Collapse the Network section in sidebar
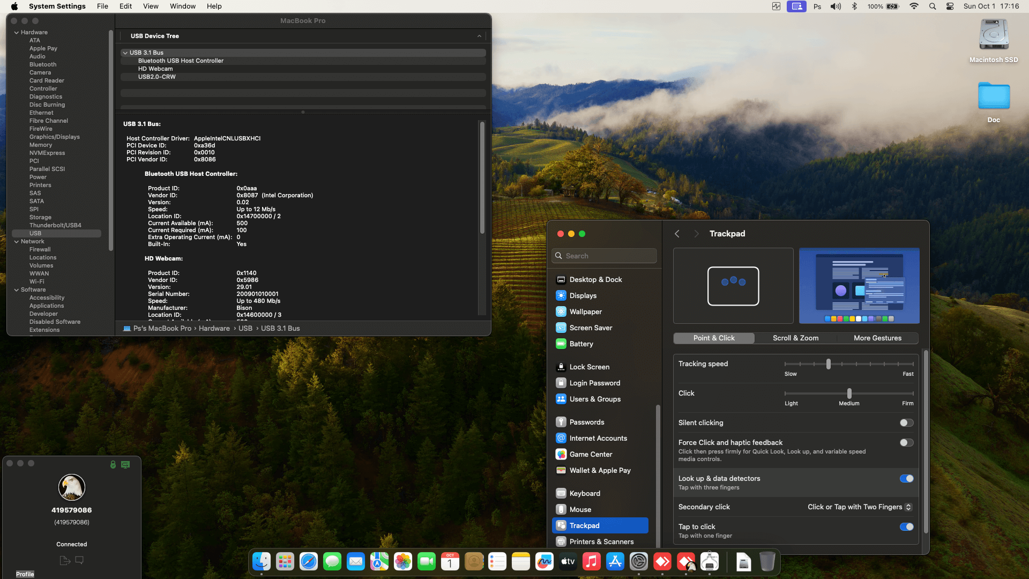The image size is (1029, 579). click(x=17, y=242)
